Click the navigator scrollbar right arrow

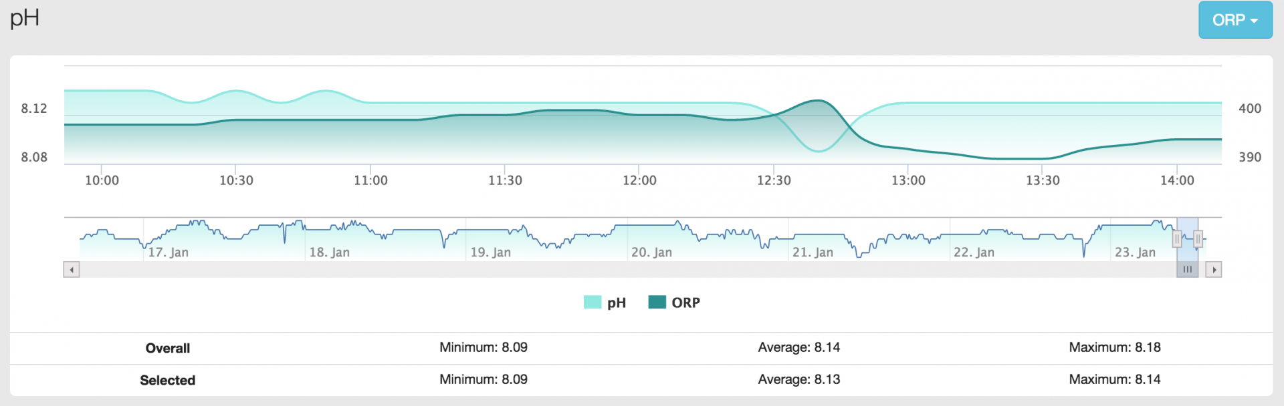pos(1213,270)
